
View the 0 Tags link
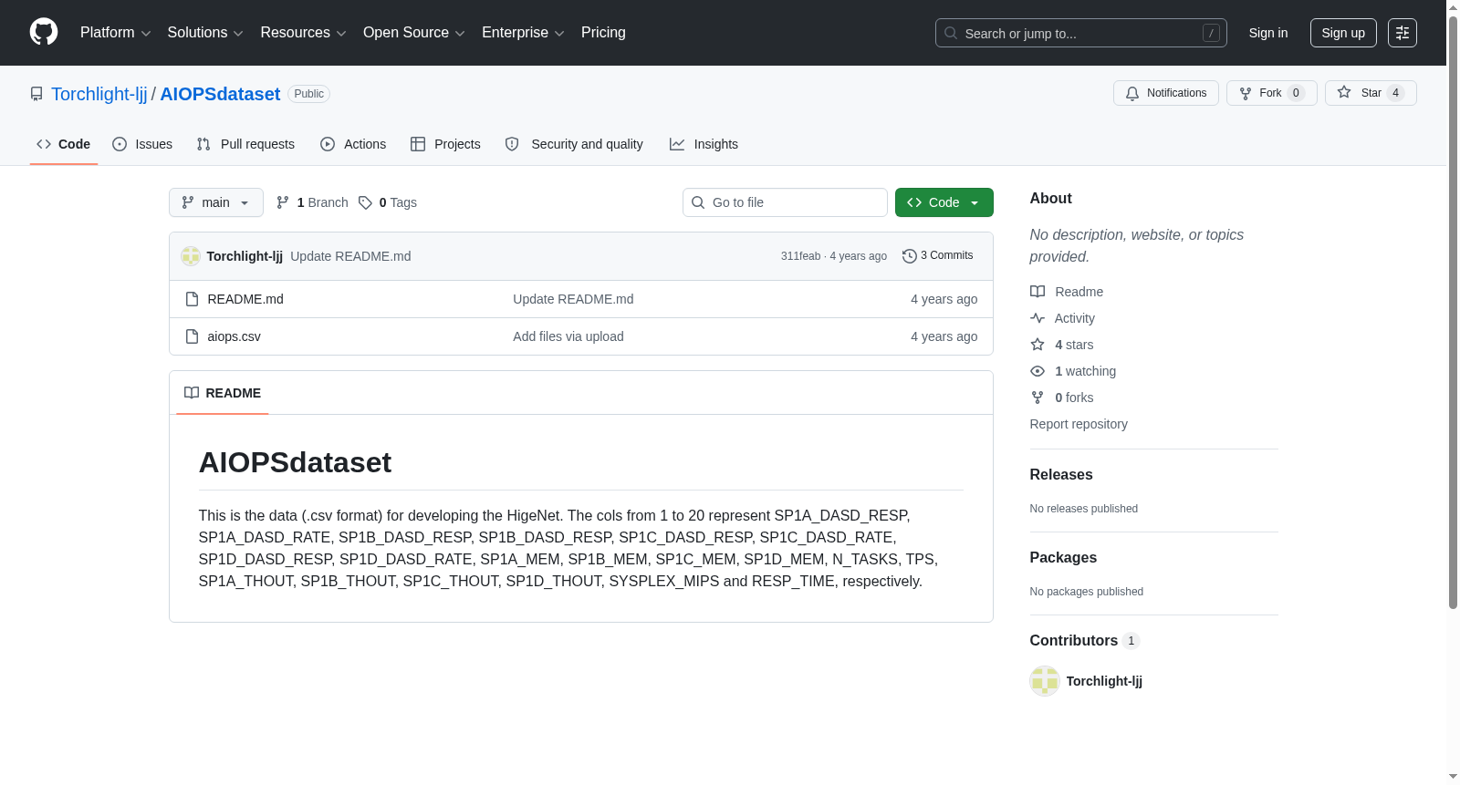(x=388, y=202)
